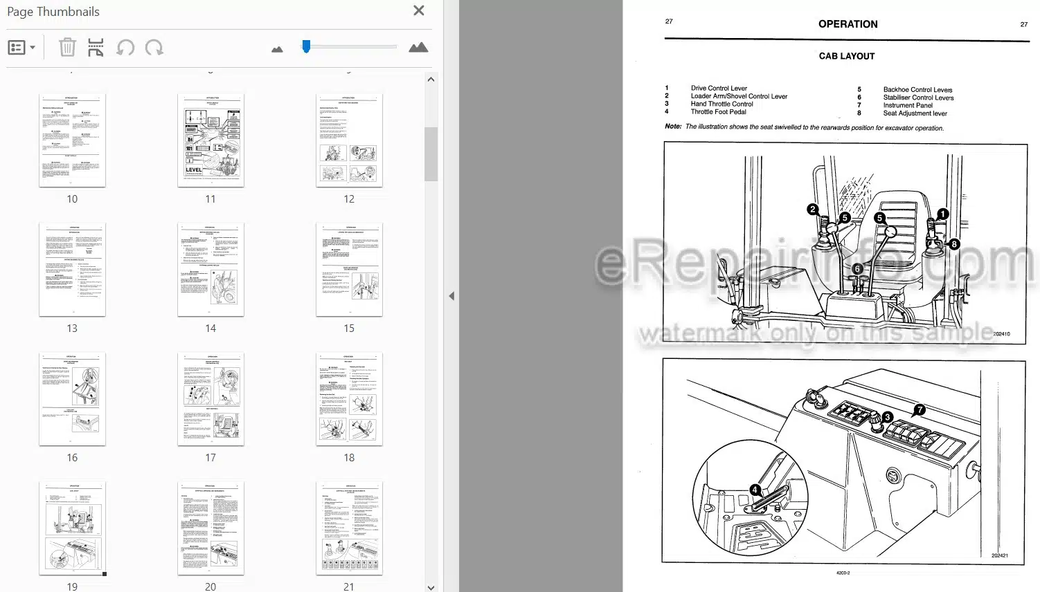Click the delete pages trash icon
1040x592 pixels.
(x=67, y=48)
